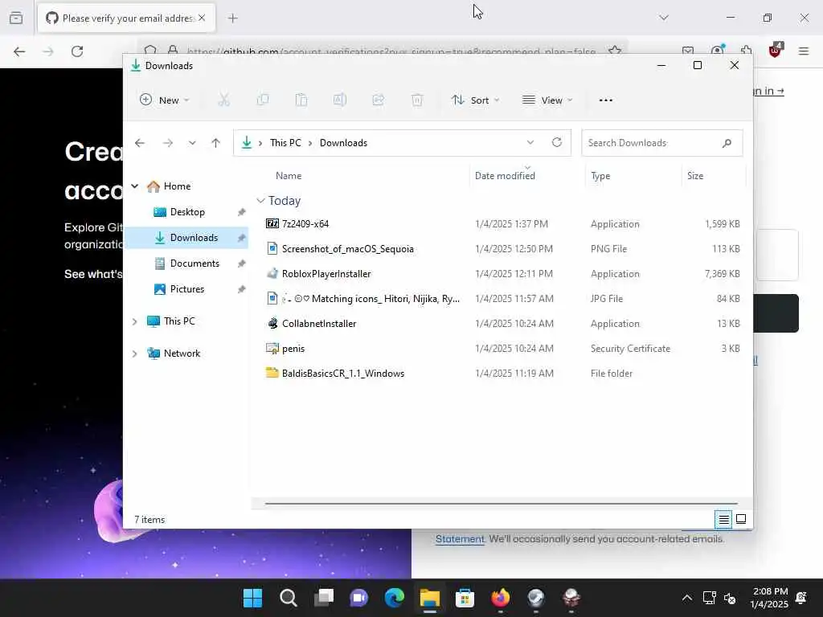Screen dimensions: 823x617
Task: Reload the Firefox page
Action: pos(77,51)
